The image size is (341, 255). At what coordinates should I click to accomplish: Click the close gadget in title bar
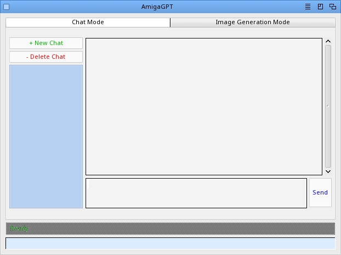[x=7, y=7]
